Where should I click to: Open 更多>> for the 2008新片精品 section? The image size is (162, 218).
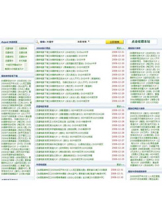tap(120, 48)
